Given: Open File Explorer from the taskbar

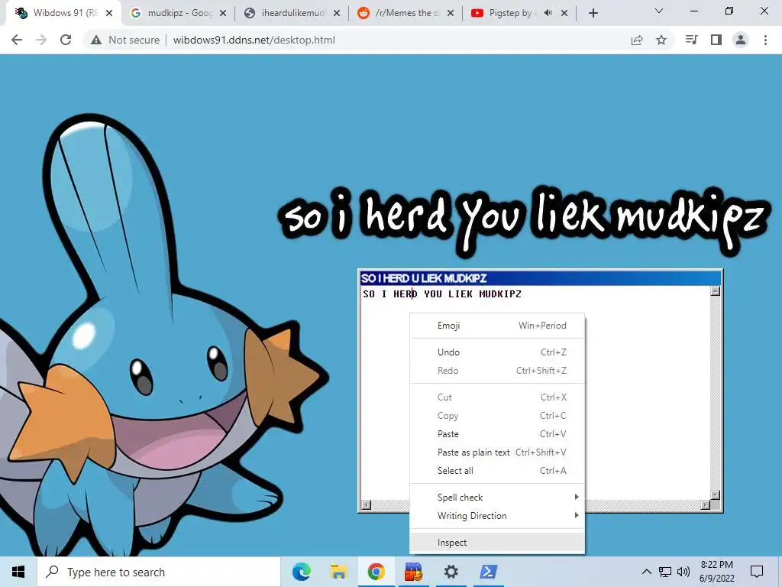Looking at the screenshot, I should (x=338, y=572).
